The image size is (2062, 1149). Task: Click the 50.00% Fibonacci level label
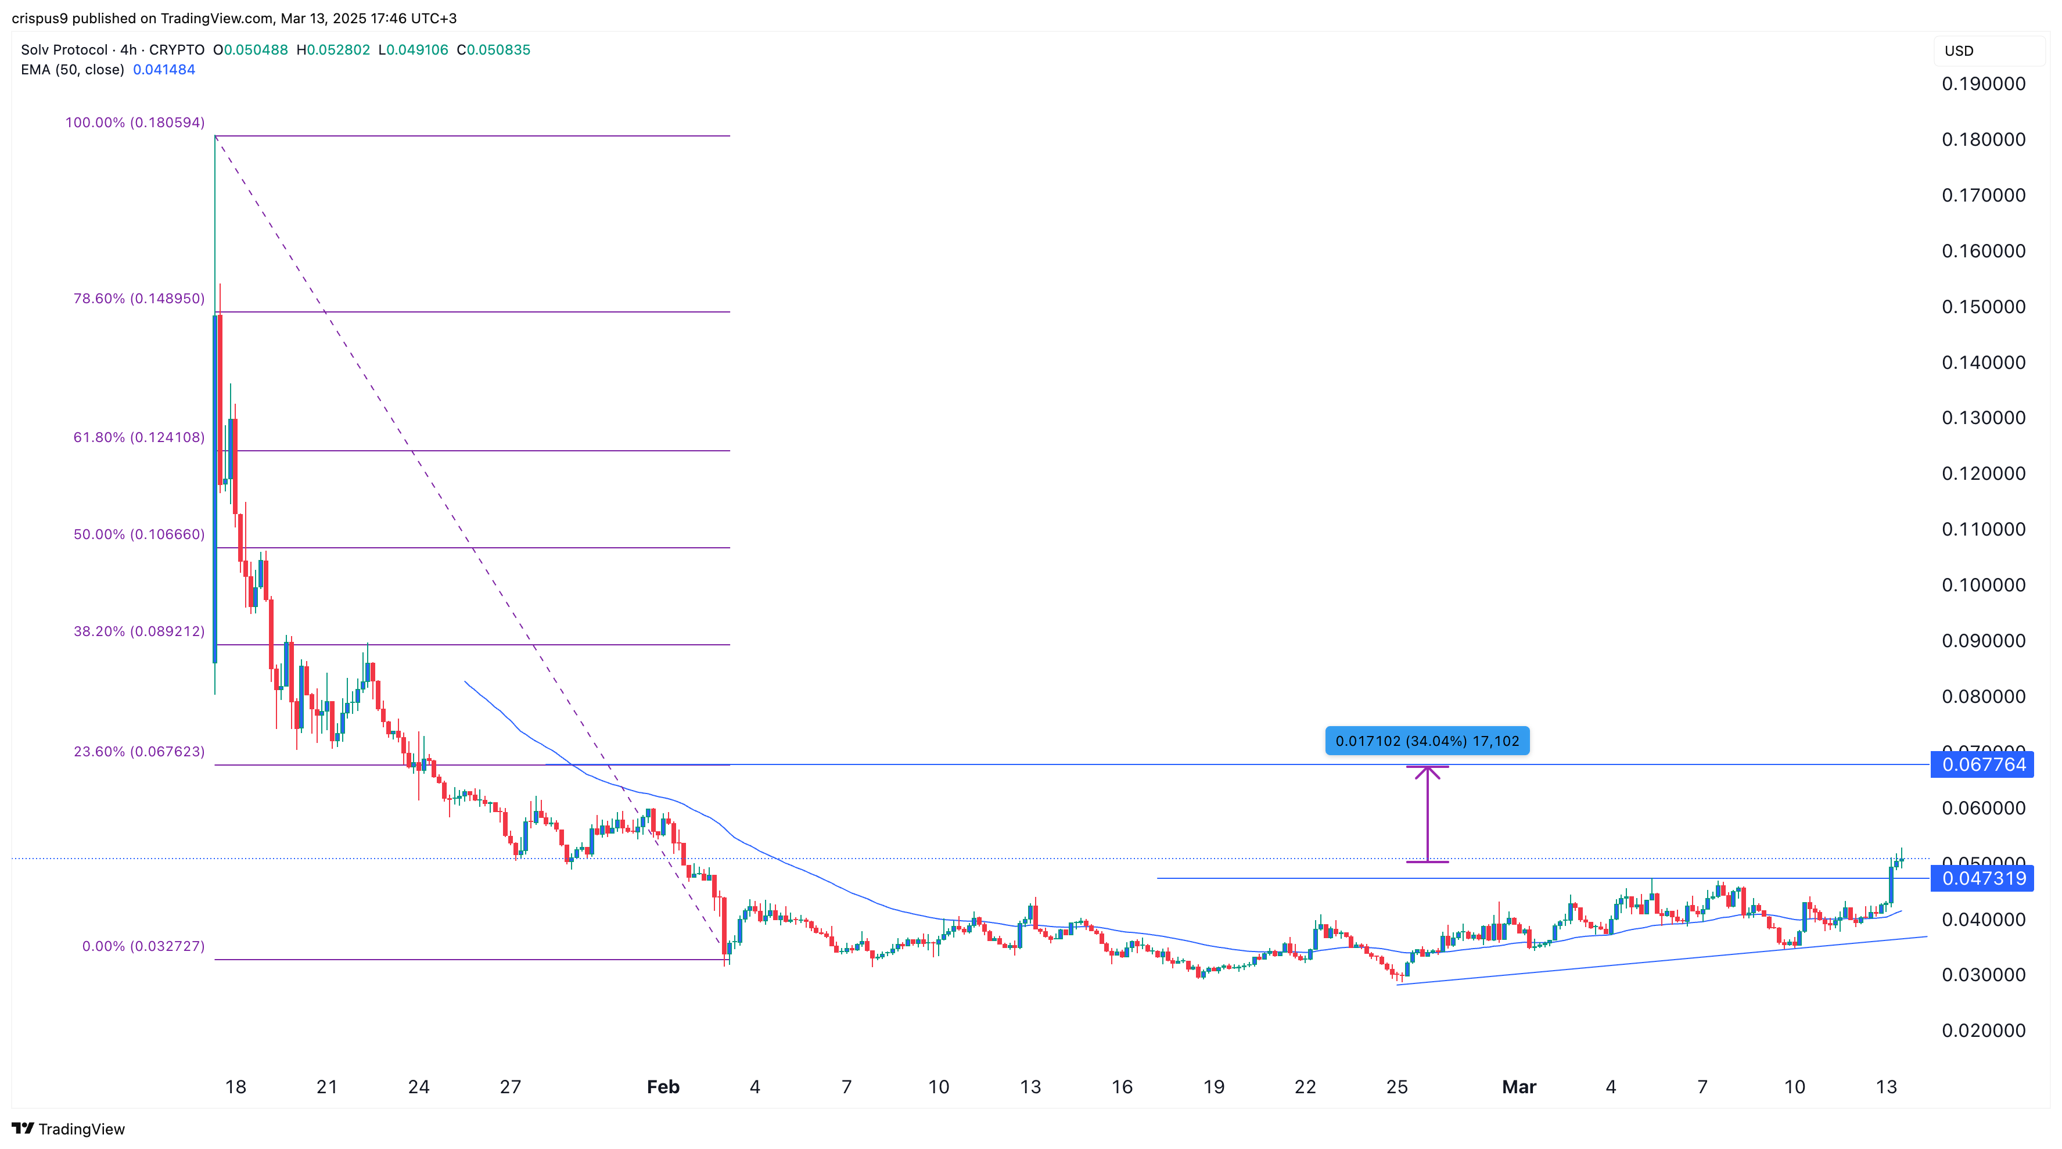click(x=138, y=534)
